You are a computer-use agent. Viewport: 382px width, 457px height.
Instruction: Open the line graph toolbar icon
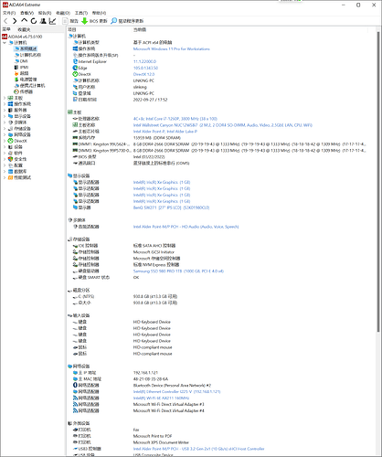tap(53, 21)
